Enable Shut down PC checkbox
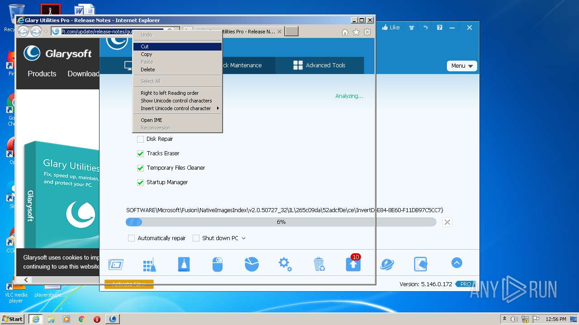This screenshot has height=325, width=579. pyautogui.click(x=196, y=238)
